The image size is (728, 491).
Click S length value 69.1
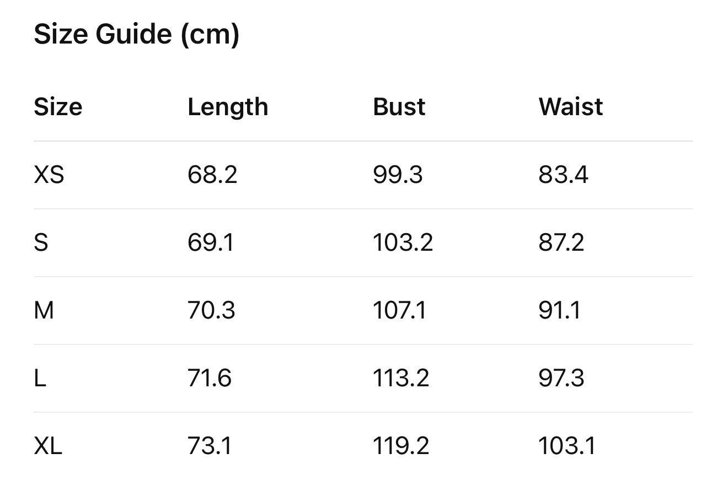pos(211,243)
